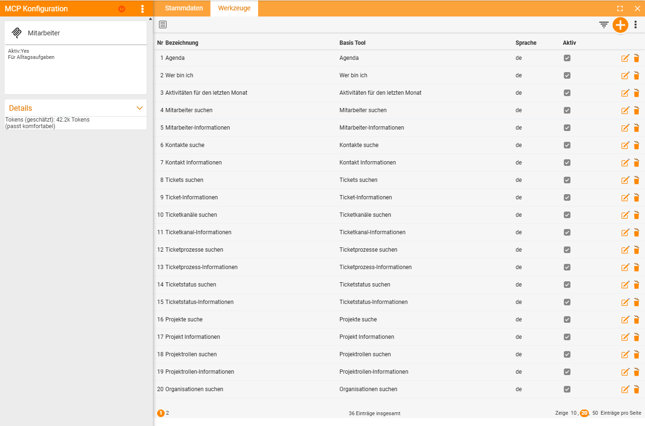Collapse the Details section chevron

click(139, 108)
